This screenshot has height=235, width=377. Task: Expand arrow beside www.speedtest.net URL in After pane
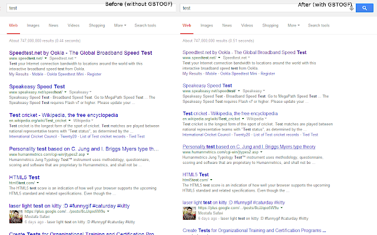[219, 58]
